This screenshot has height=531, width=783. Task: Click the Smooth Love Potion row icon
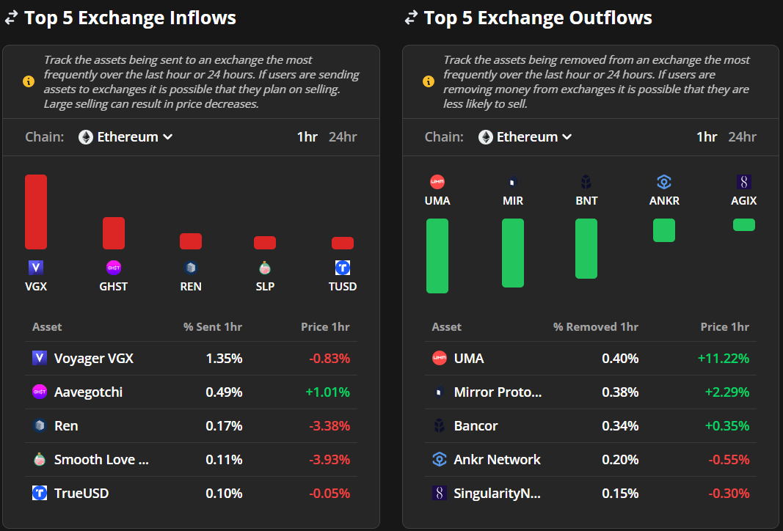point(40,460)
